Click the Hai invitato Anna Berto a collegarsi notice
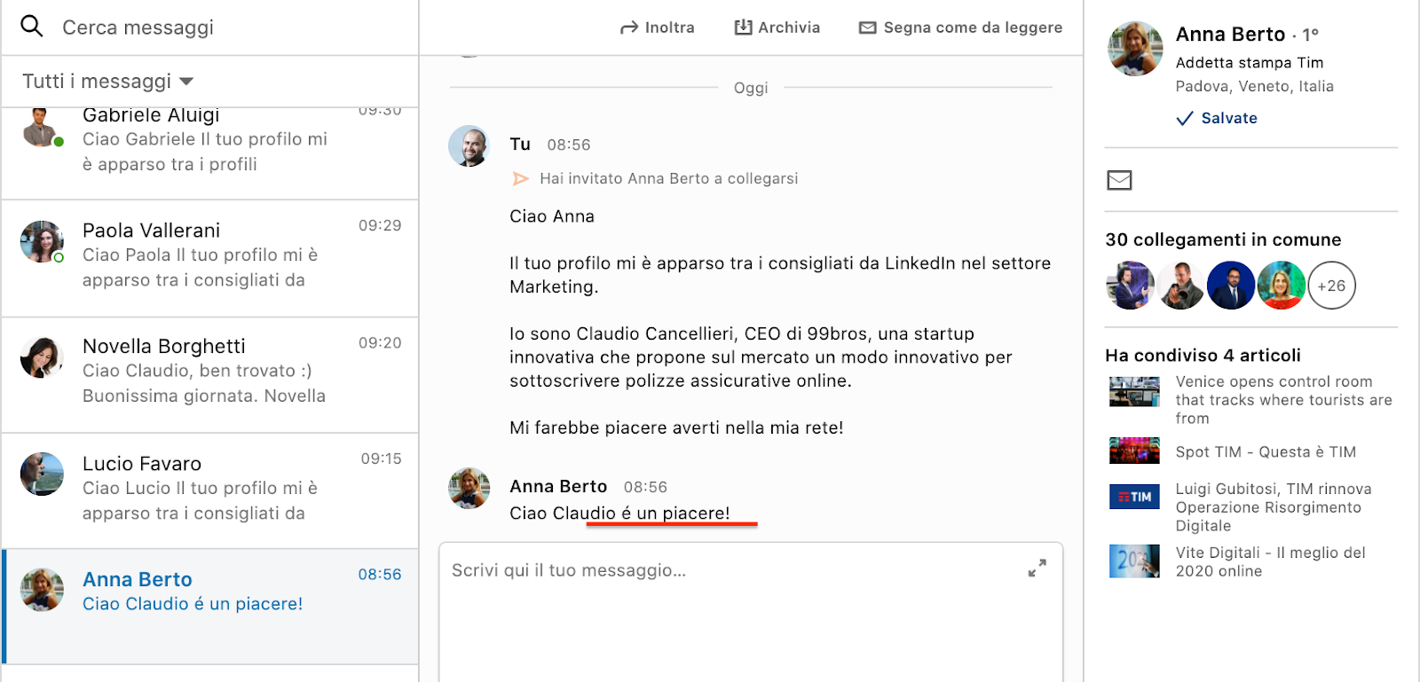The width and height of the screenshot is (1420, 682). [669, 179]
